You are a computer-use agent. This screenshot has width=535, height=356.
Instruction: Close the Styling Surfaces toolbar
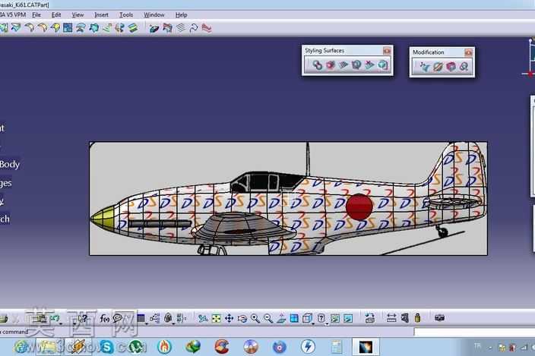[x=387, y=50]
